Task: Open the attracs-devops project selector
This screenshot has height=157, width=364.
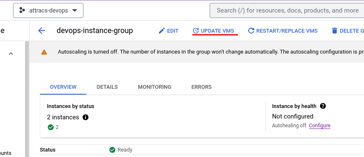Action: tap(48, 10)
